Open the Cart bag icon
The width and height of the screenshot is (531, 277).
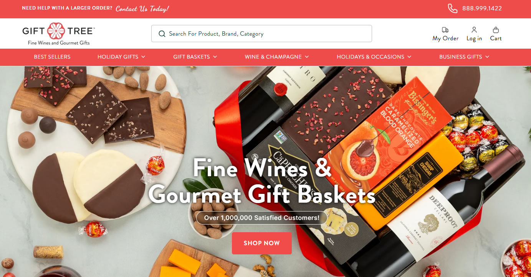(x=496, y=30)
